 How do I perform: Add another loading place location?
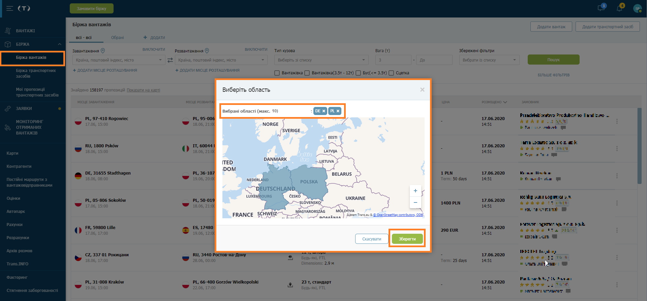click(x=105, y=70)
